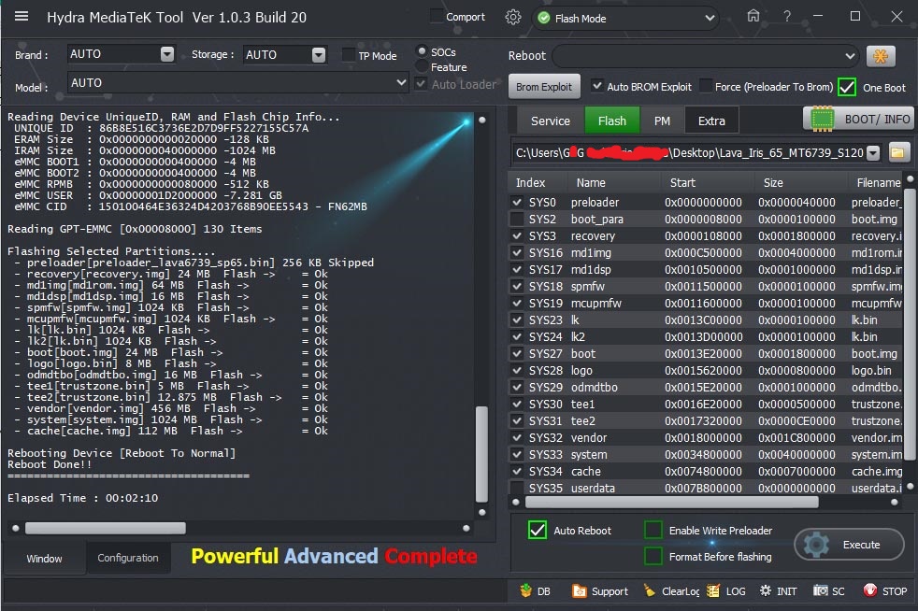Click the log panel horizontal scrollbar
This screenshot has width=918, height=611.
pyautogui.click(x=106, y=529)
